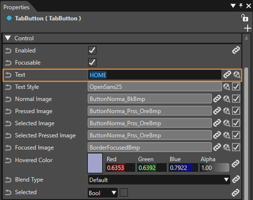
Task: Browse resources for Focused Image
Action: click(x=227, y=148)
